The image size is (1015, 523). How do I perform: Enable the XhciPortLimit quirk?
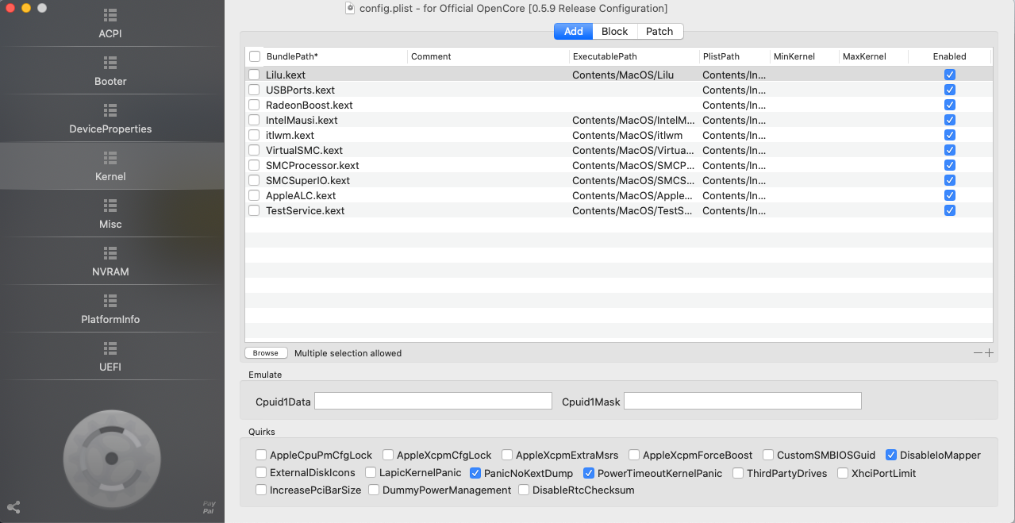tap(842, 472)
